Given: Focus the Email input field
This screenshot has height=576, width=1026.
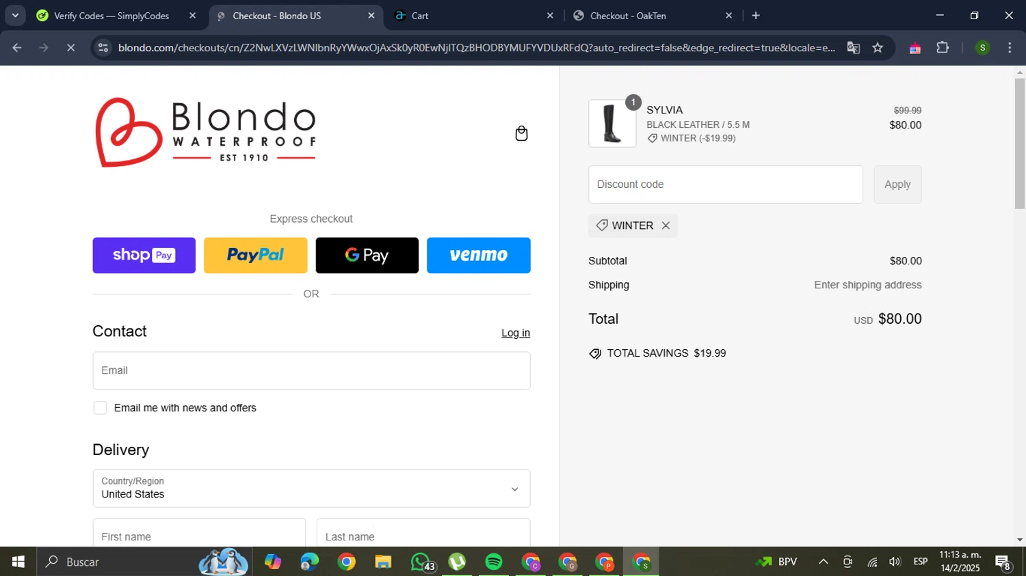Looking at the screenshot, I should point(311,370).
